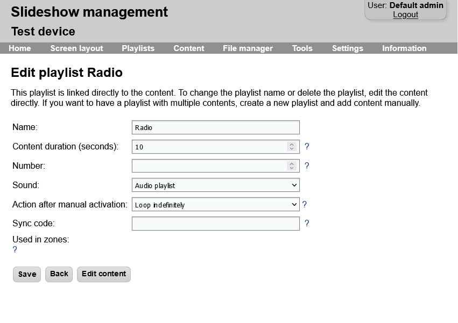This screenshot has width=458, height=323.
Task: Go to Screen layout menu
Action: (76, 48)
